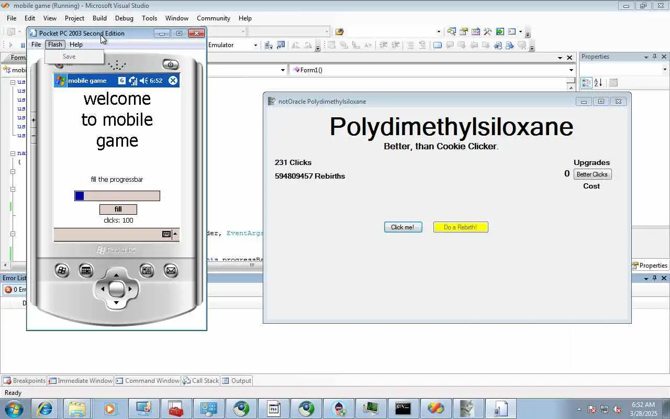
Task: Open Command Prompt from taskbar
Action: (403, 409)
